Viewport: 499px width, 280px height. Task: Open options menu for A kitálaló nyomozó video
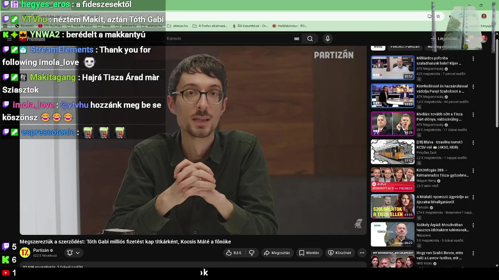pos(473,197)
